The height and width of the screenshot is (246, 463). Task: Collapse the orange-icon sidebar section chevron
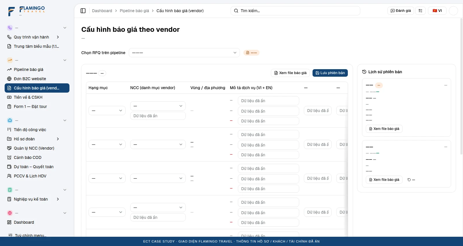click(65, 60)
